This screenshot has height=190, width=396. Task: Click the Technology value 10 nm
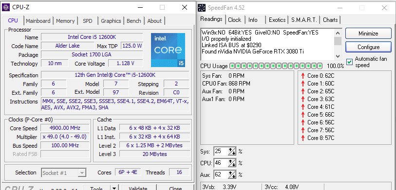pyautogui.click(x=55, y=63)
